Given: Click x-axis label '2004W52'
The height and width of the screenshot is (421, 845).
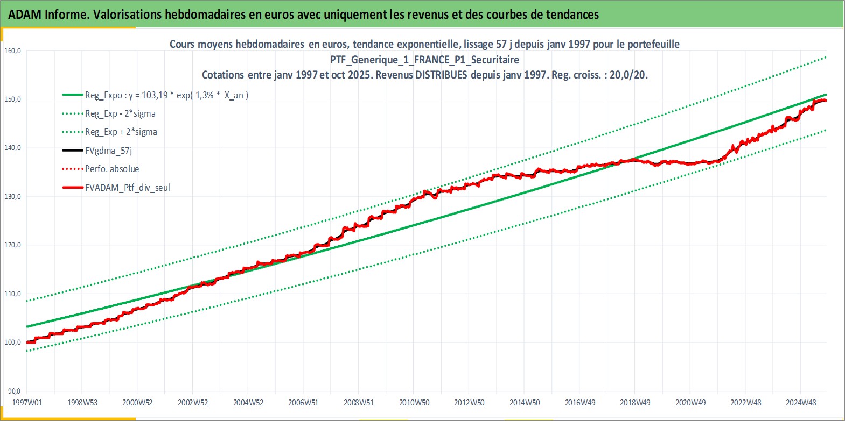Looking at the screenshot, I should click(x=248, y=402).
